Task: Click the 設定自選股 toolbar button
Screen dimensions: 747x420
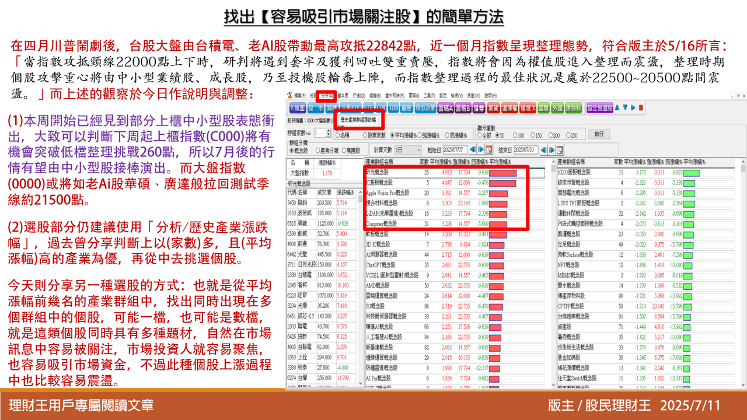Action: point(599,108)
